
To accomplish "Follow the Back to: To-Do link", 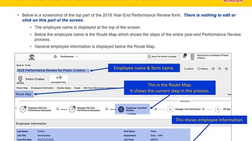I will coord(24,65).
